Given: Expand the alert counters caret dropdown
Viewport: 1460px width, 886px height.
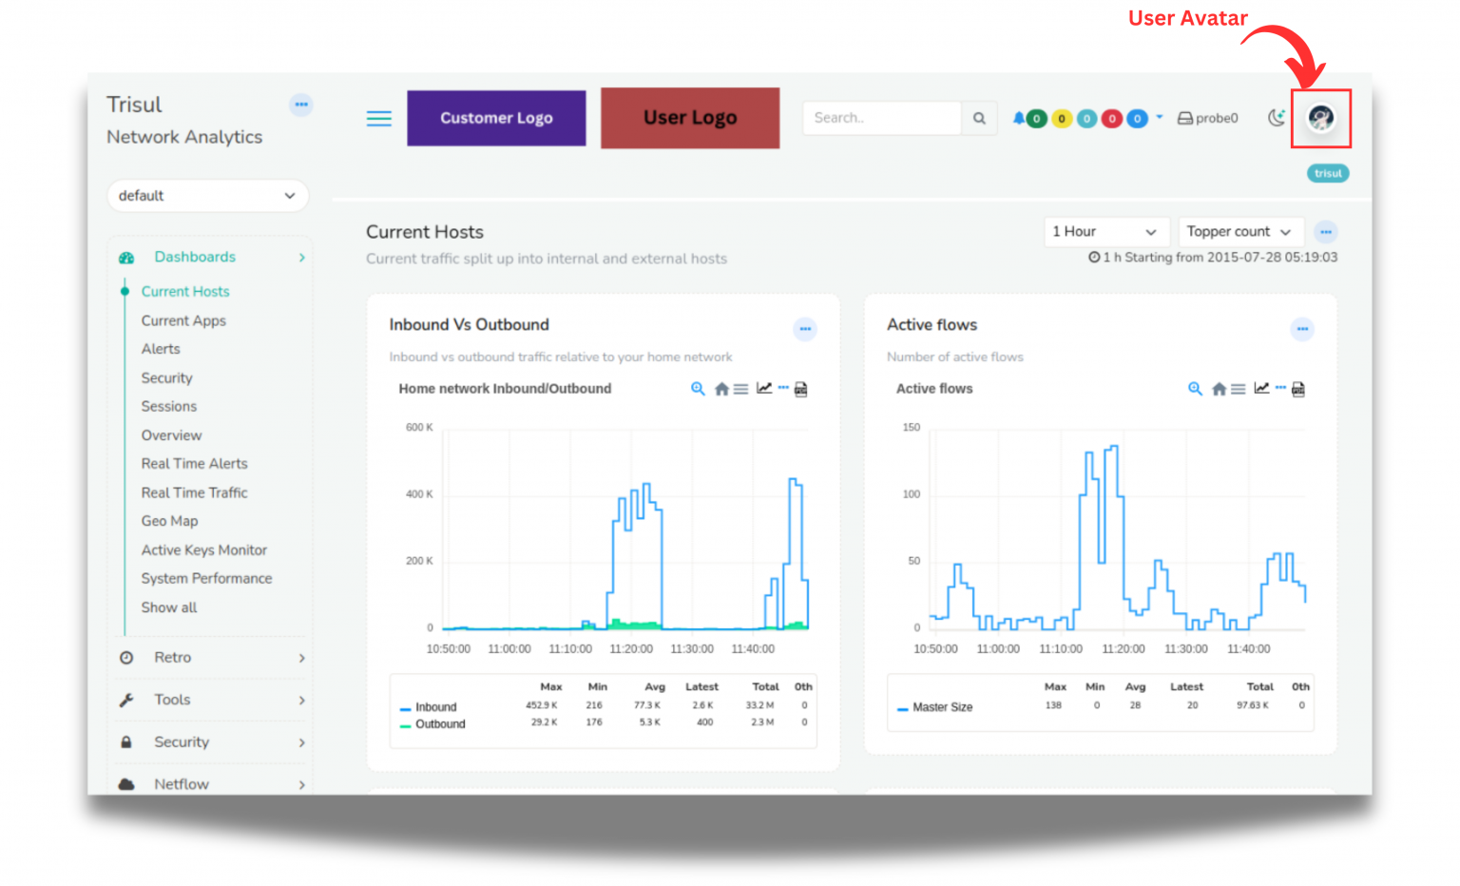Looking at the screenshot, I should coord(1160,117).
